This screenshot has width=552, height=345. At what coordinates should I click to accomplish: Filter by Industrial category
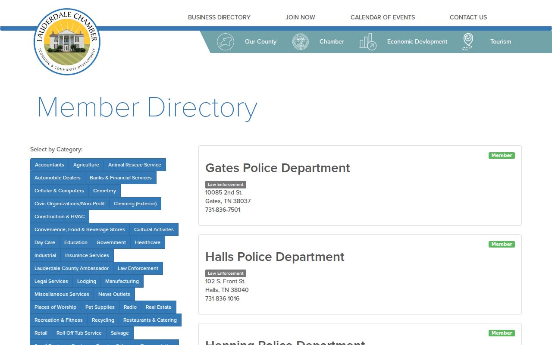click(x=45, y=255)
